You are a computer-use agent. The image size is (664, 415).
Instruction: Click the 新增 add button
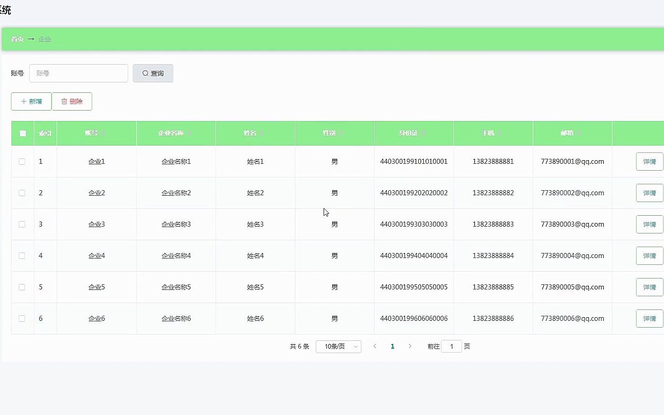tap(31, 101)
